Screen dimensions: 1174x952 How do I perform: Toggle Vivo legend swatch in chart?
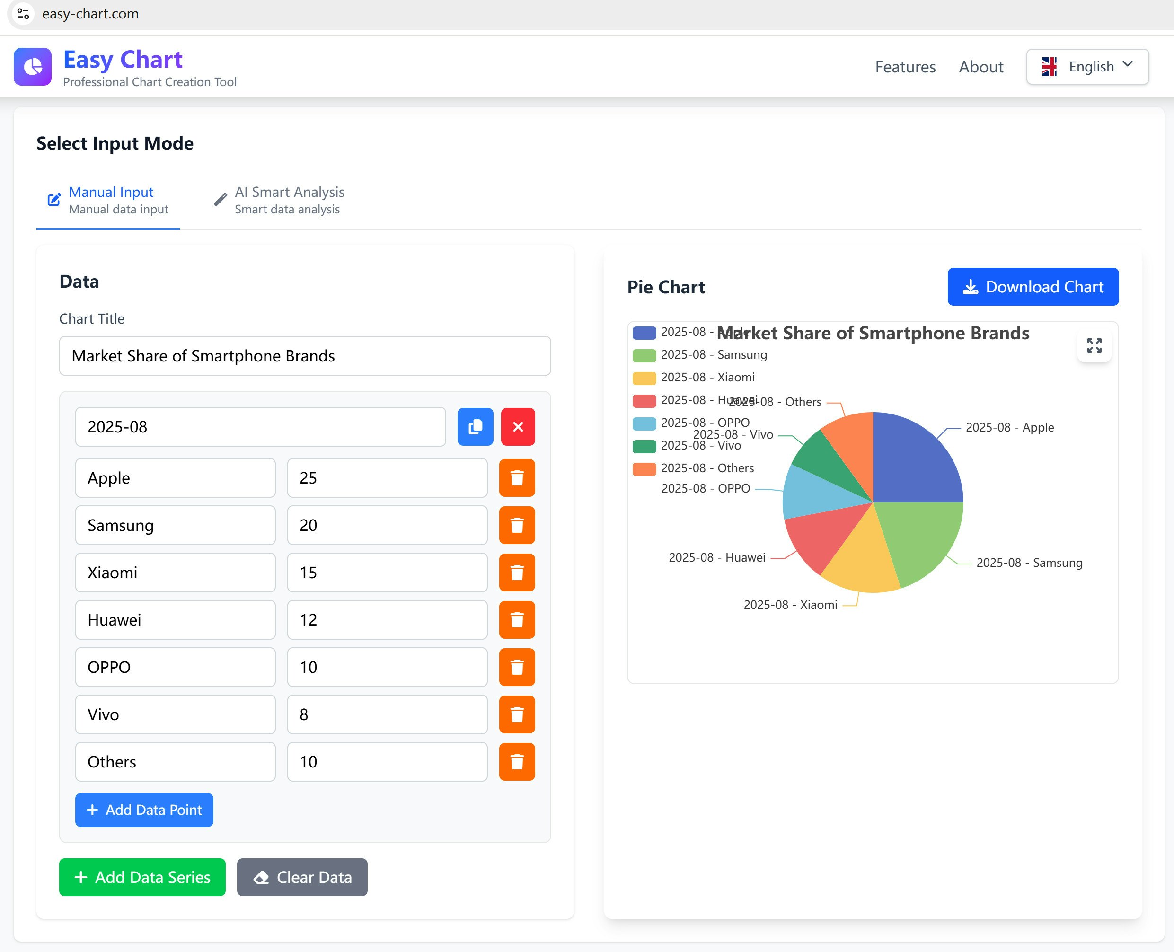(x=644, y=446)
